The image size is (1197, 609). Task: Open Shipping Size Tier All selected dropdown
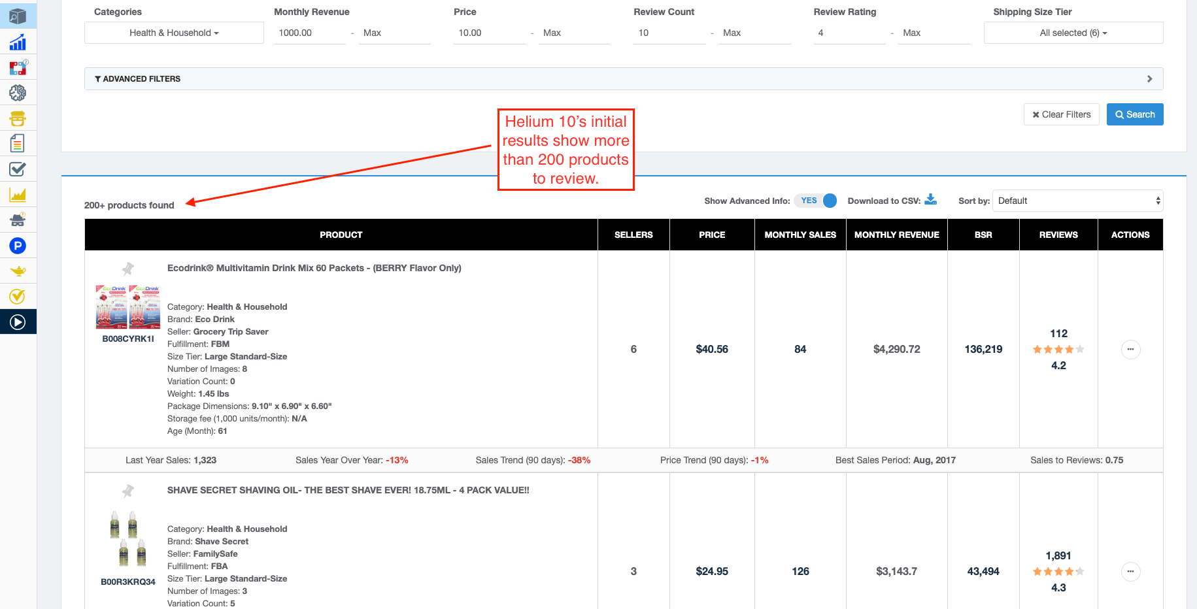pyautogui.click(x=1073, y=33)
